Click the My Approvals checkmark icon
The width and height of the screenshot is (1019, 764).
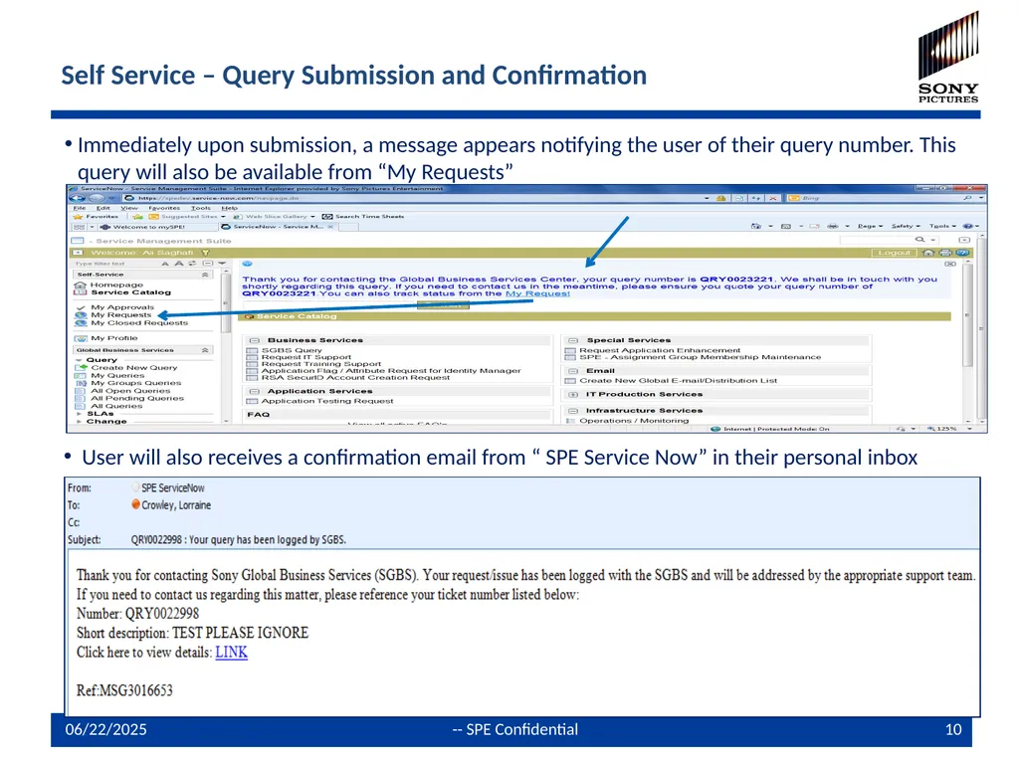[81, 307]
